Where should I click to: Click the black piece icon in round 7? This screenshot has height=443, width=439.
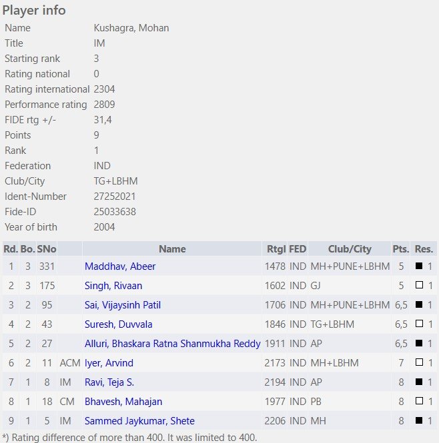point(419,382)
